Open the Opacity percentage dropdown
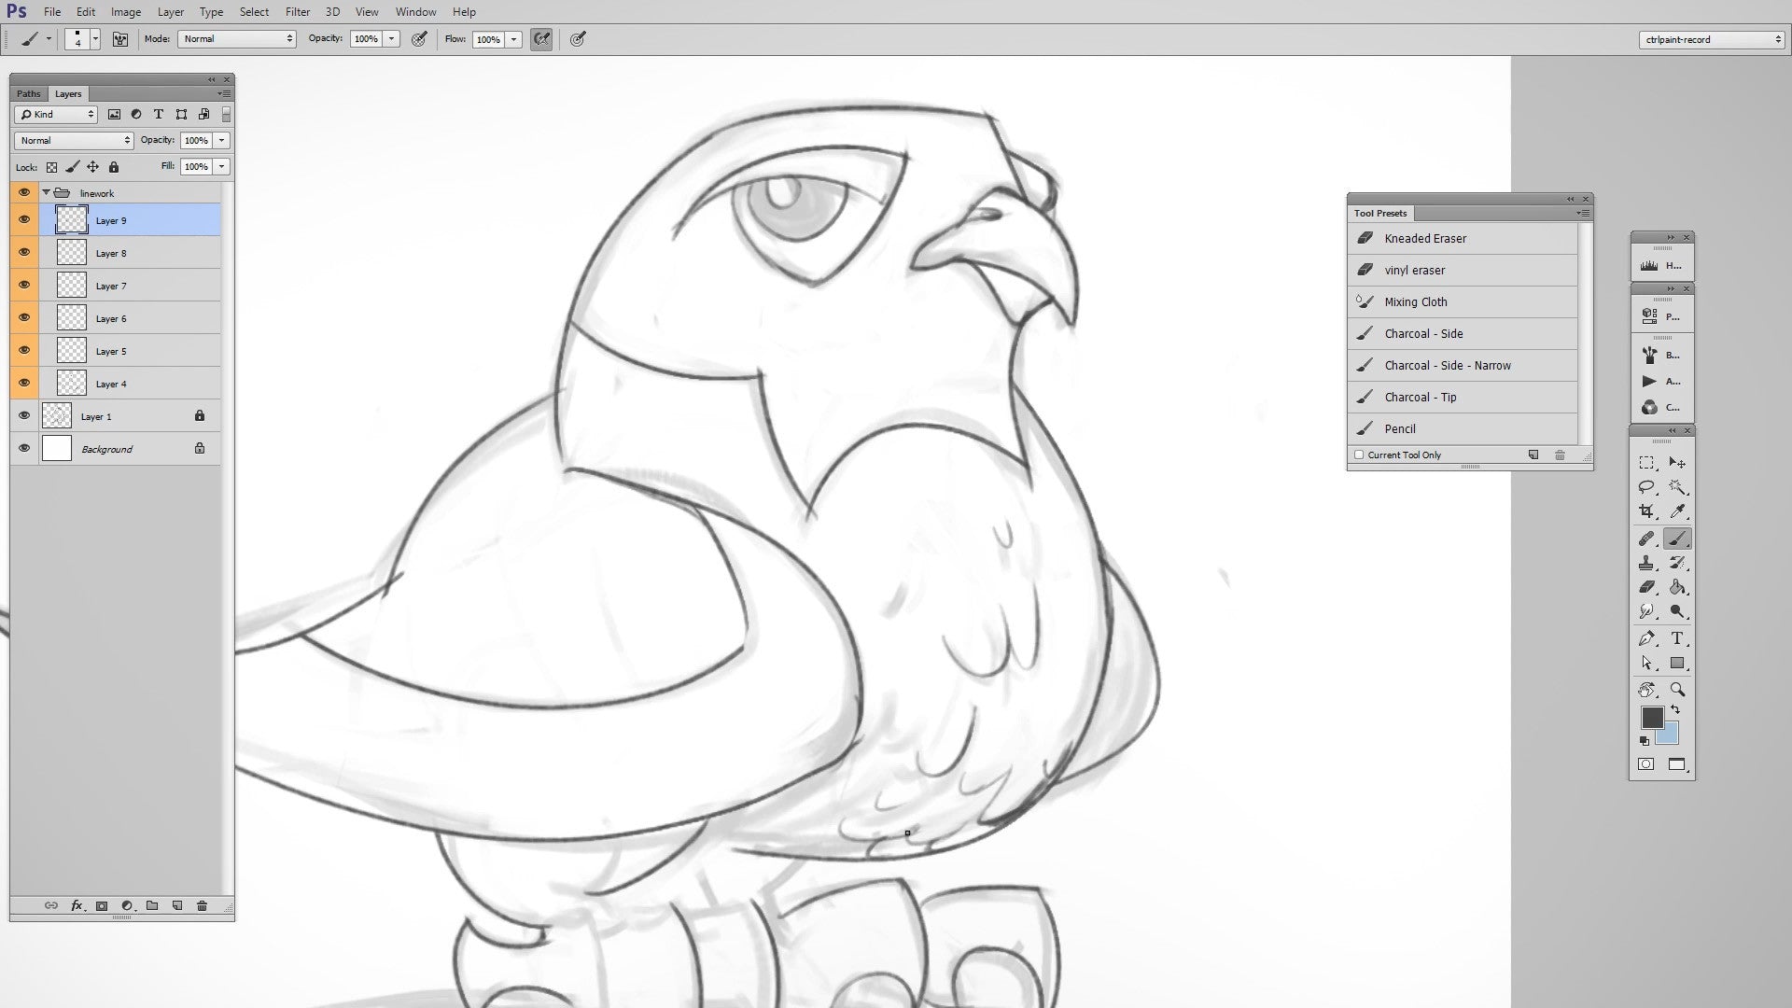The height and width of the screenshot is (1008, 1792). pos(220,140)
